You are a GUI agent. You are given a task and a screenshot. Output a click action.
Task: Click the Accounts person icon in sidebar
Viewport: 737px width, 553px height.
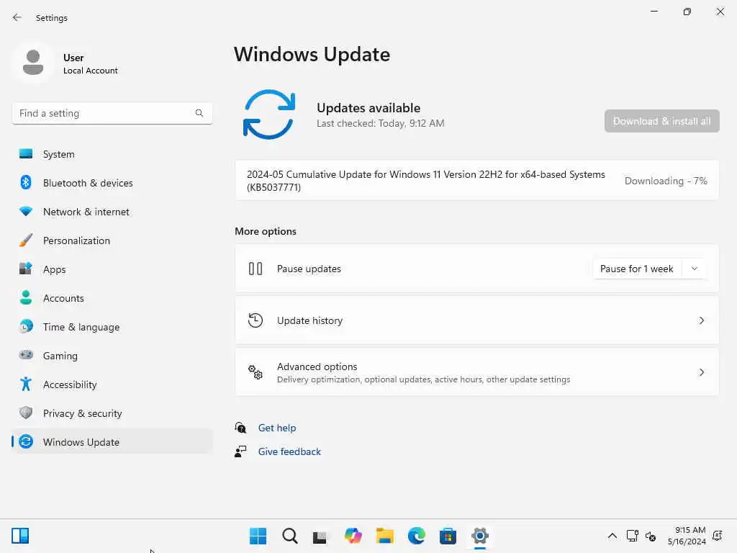pos(26,297)
